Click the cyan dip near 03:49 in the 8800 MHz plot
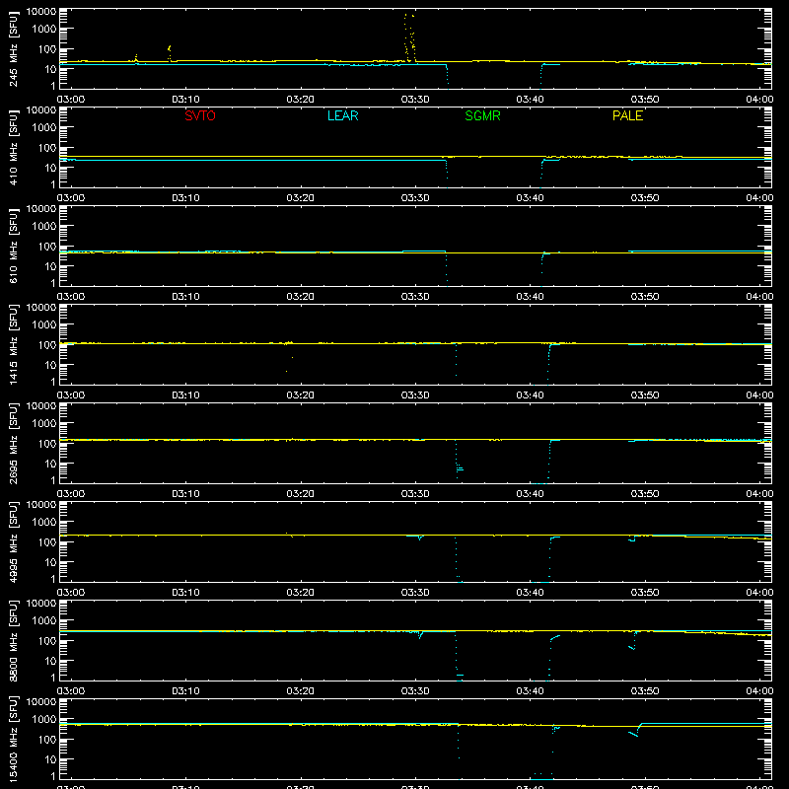Image resolution: width=789 pixels, height=789 pixels. pyautogui.click(x=632, y=642)
